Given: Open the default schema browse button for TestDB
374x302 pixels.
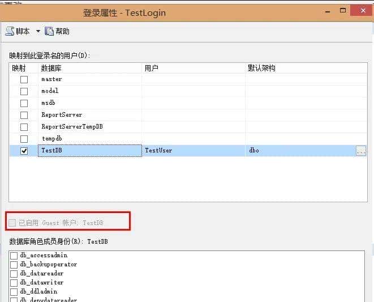Looking at the screenshot, I should tap(361, 151).
